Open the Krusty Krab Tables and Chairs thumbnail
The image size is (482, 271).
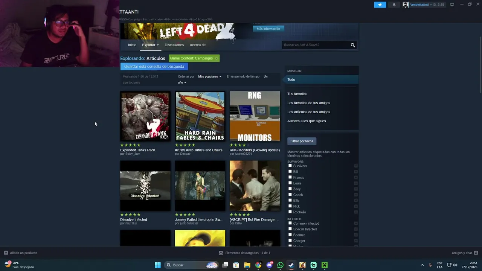(x=200, y=116)
